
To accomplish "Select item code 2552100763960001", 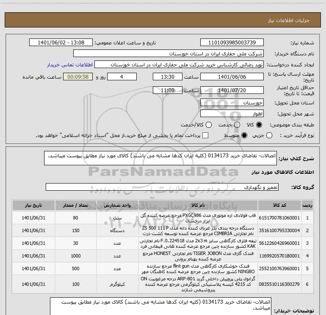I will click(x=279, y=268).
